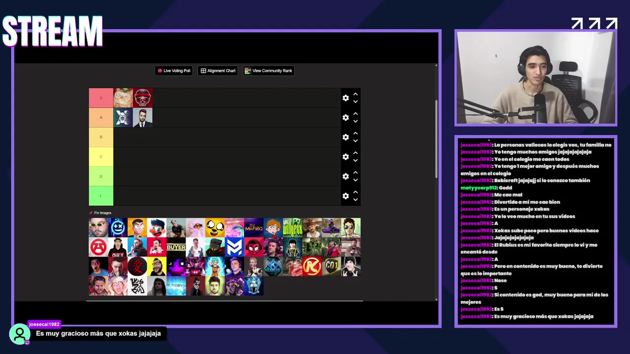Select the red circle A logo image
The height and width of the screenshot is (354, 630).
(98, 247)
